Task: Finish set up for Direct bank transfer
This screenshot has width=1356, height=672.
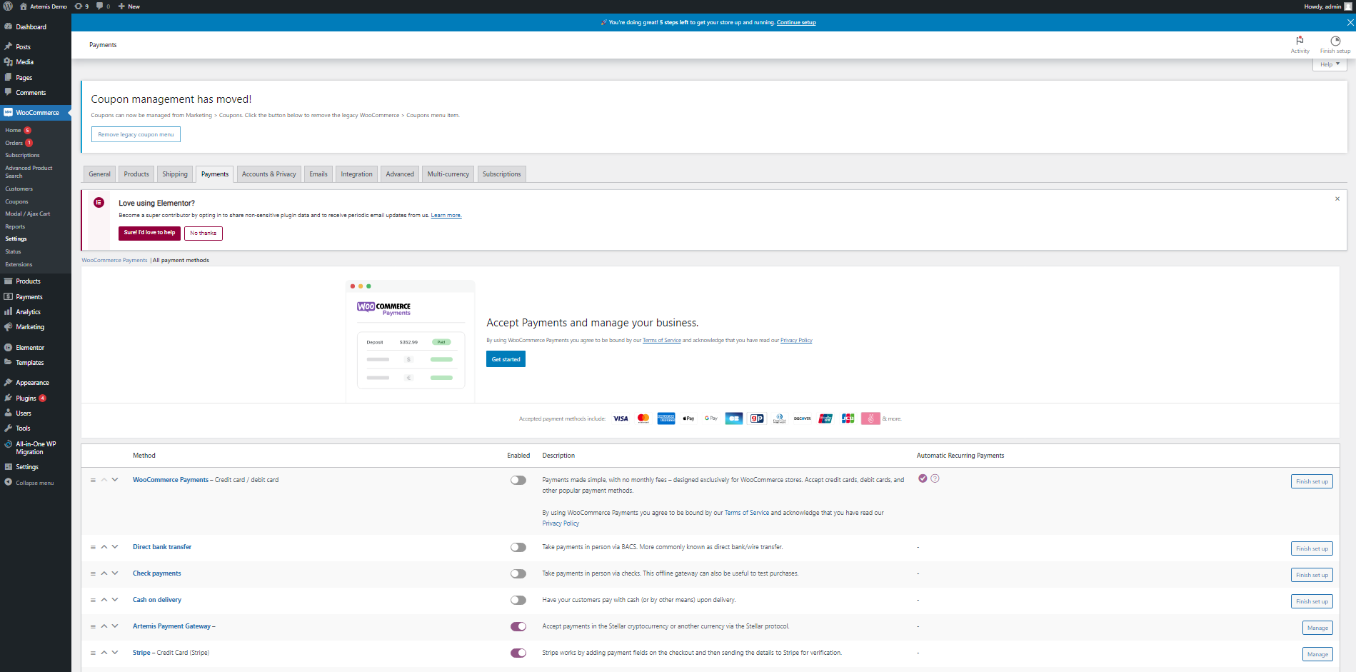Action: [x=1312, y=548]
